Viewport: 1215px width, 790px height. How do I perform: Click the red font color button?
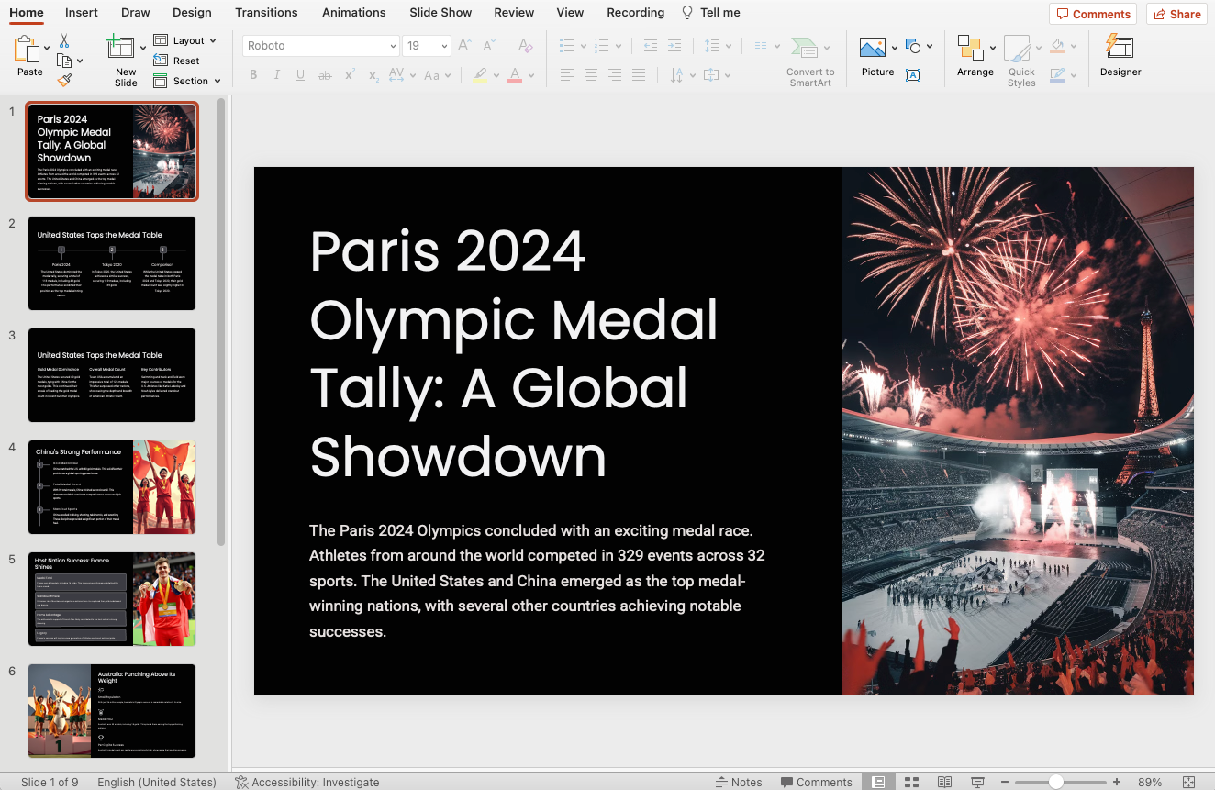coord(514,75)
